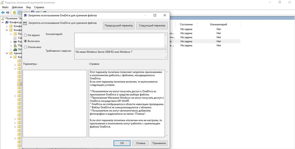Click the policy icon beside the dialog heading
295x149 pixels.
tap(25, 23)
